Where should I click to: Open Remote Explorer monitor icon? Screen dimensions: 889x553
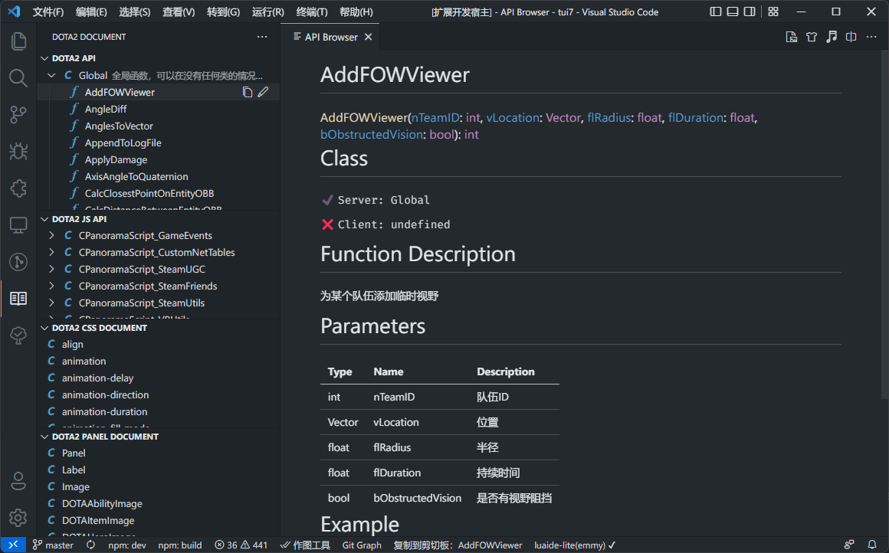pos(18,225)
